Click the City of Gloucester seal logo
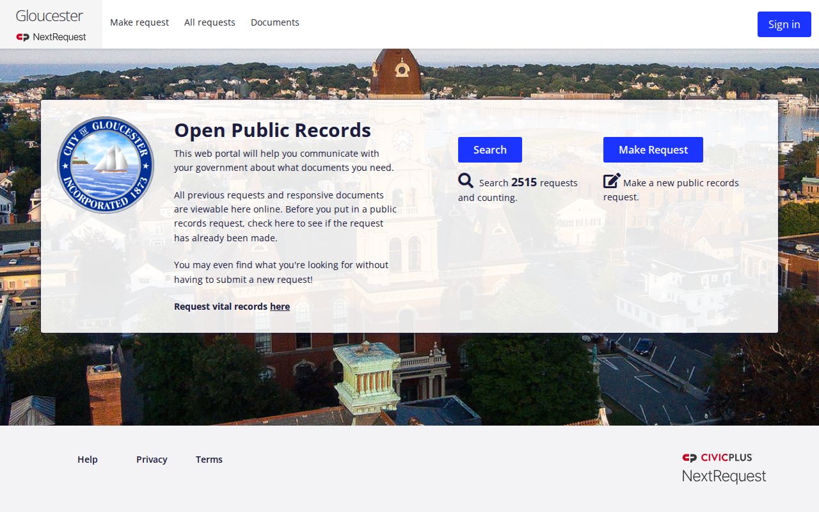 [x=106, y=165]
